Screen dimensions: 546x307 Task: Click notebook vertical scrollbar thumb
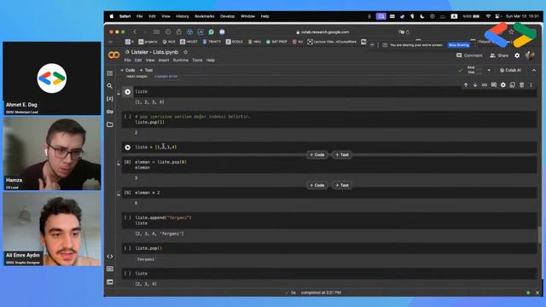[539, 235]
